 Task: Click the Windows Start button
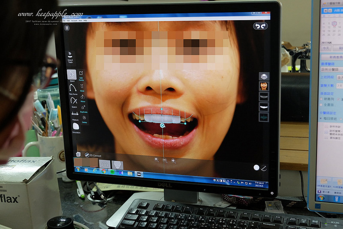pos(78,169)
